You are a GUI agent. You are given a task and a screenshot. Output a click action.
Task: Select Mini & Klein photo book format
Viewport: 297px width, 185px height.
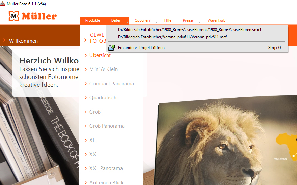(103, 69)
